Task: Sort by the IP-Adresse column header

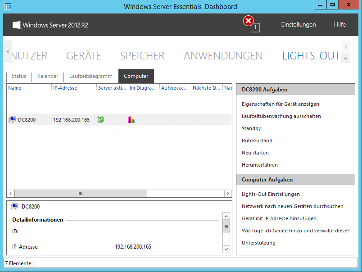Action: [x=65, y=88]
